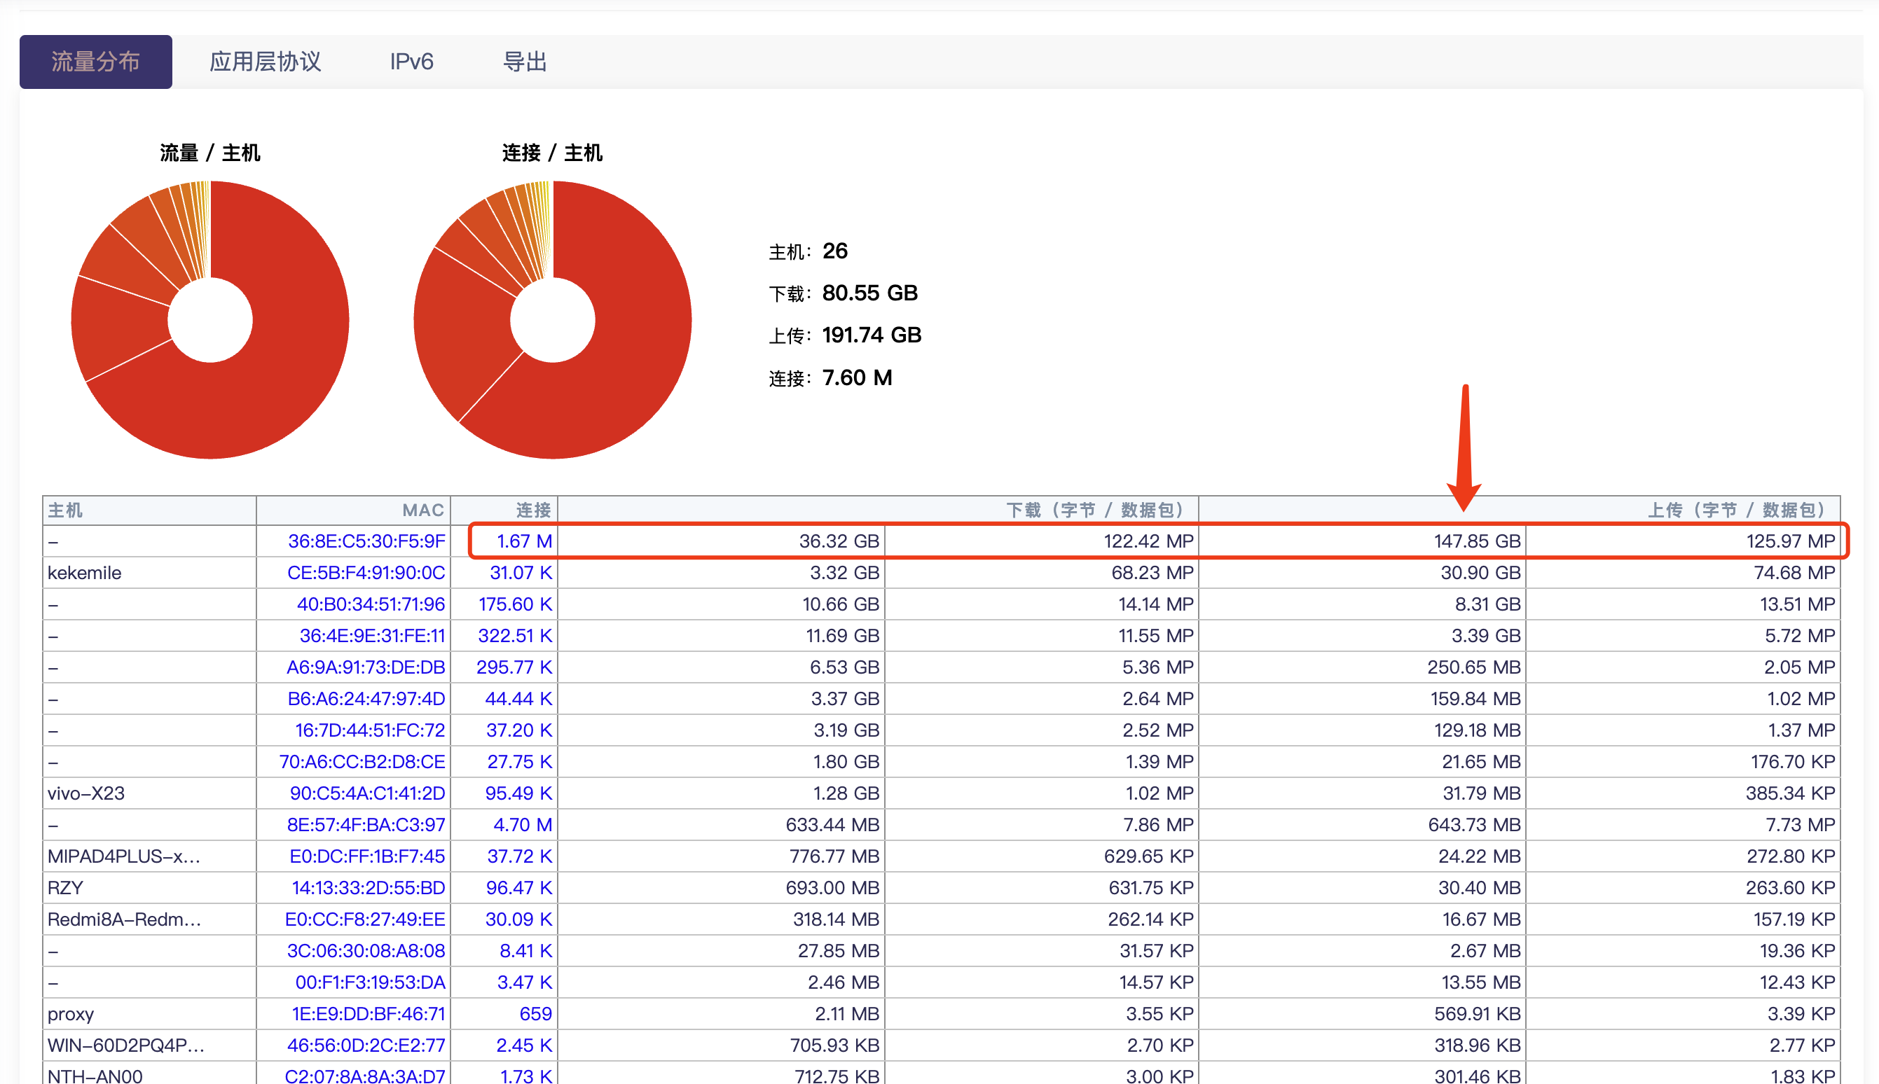
Task: Open the 导出 tab
Action: (525, 62)
